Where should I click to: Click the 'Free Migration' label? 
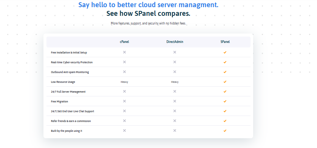tap(59, 101)
